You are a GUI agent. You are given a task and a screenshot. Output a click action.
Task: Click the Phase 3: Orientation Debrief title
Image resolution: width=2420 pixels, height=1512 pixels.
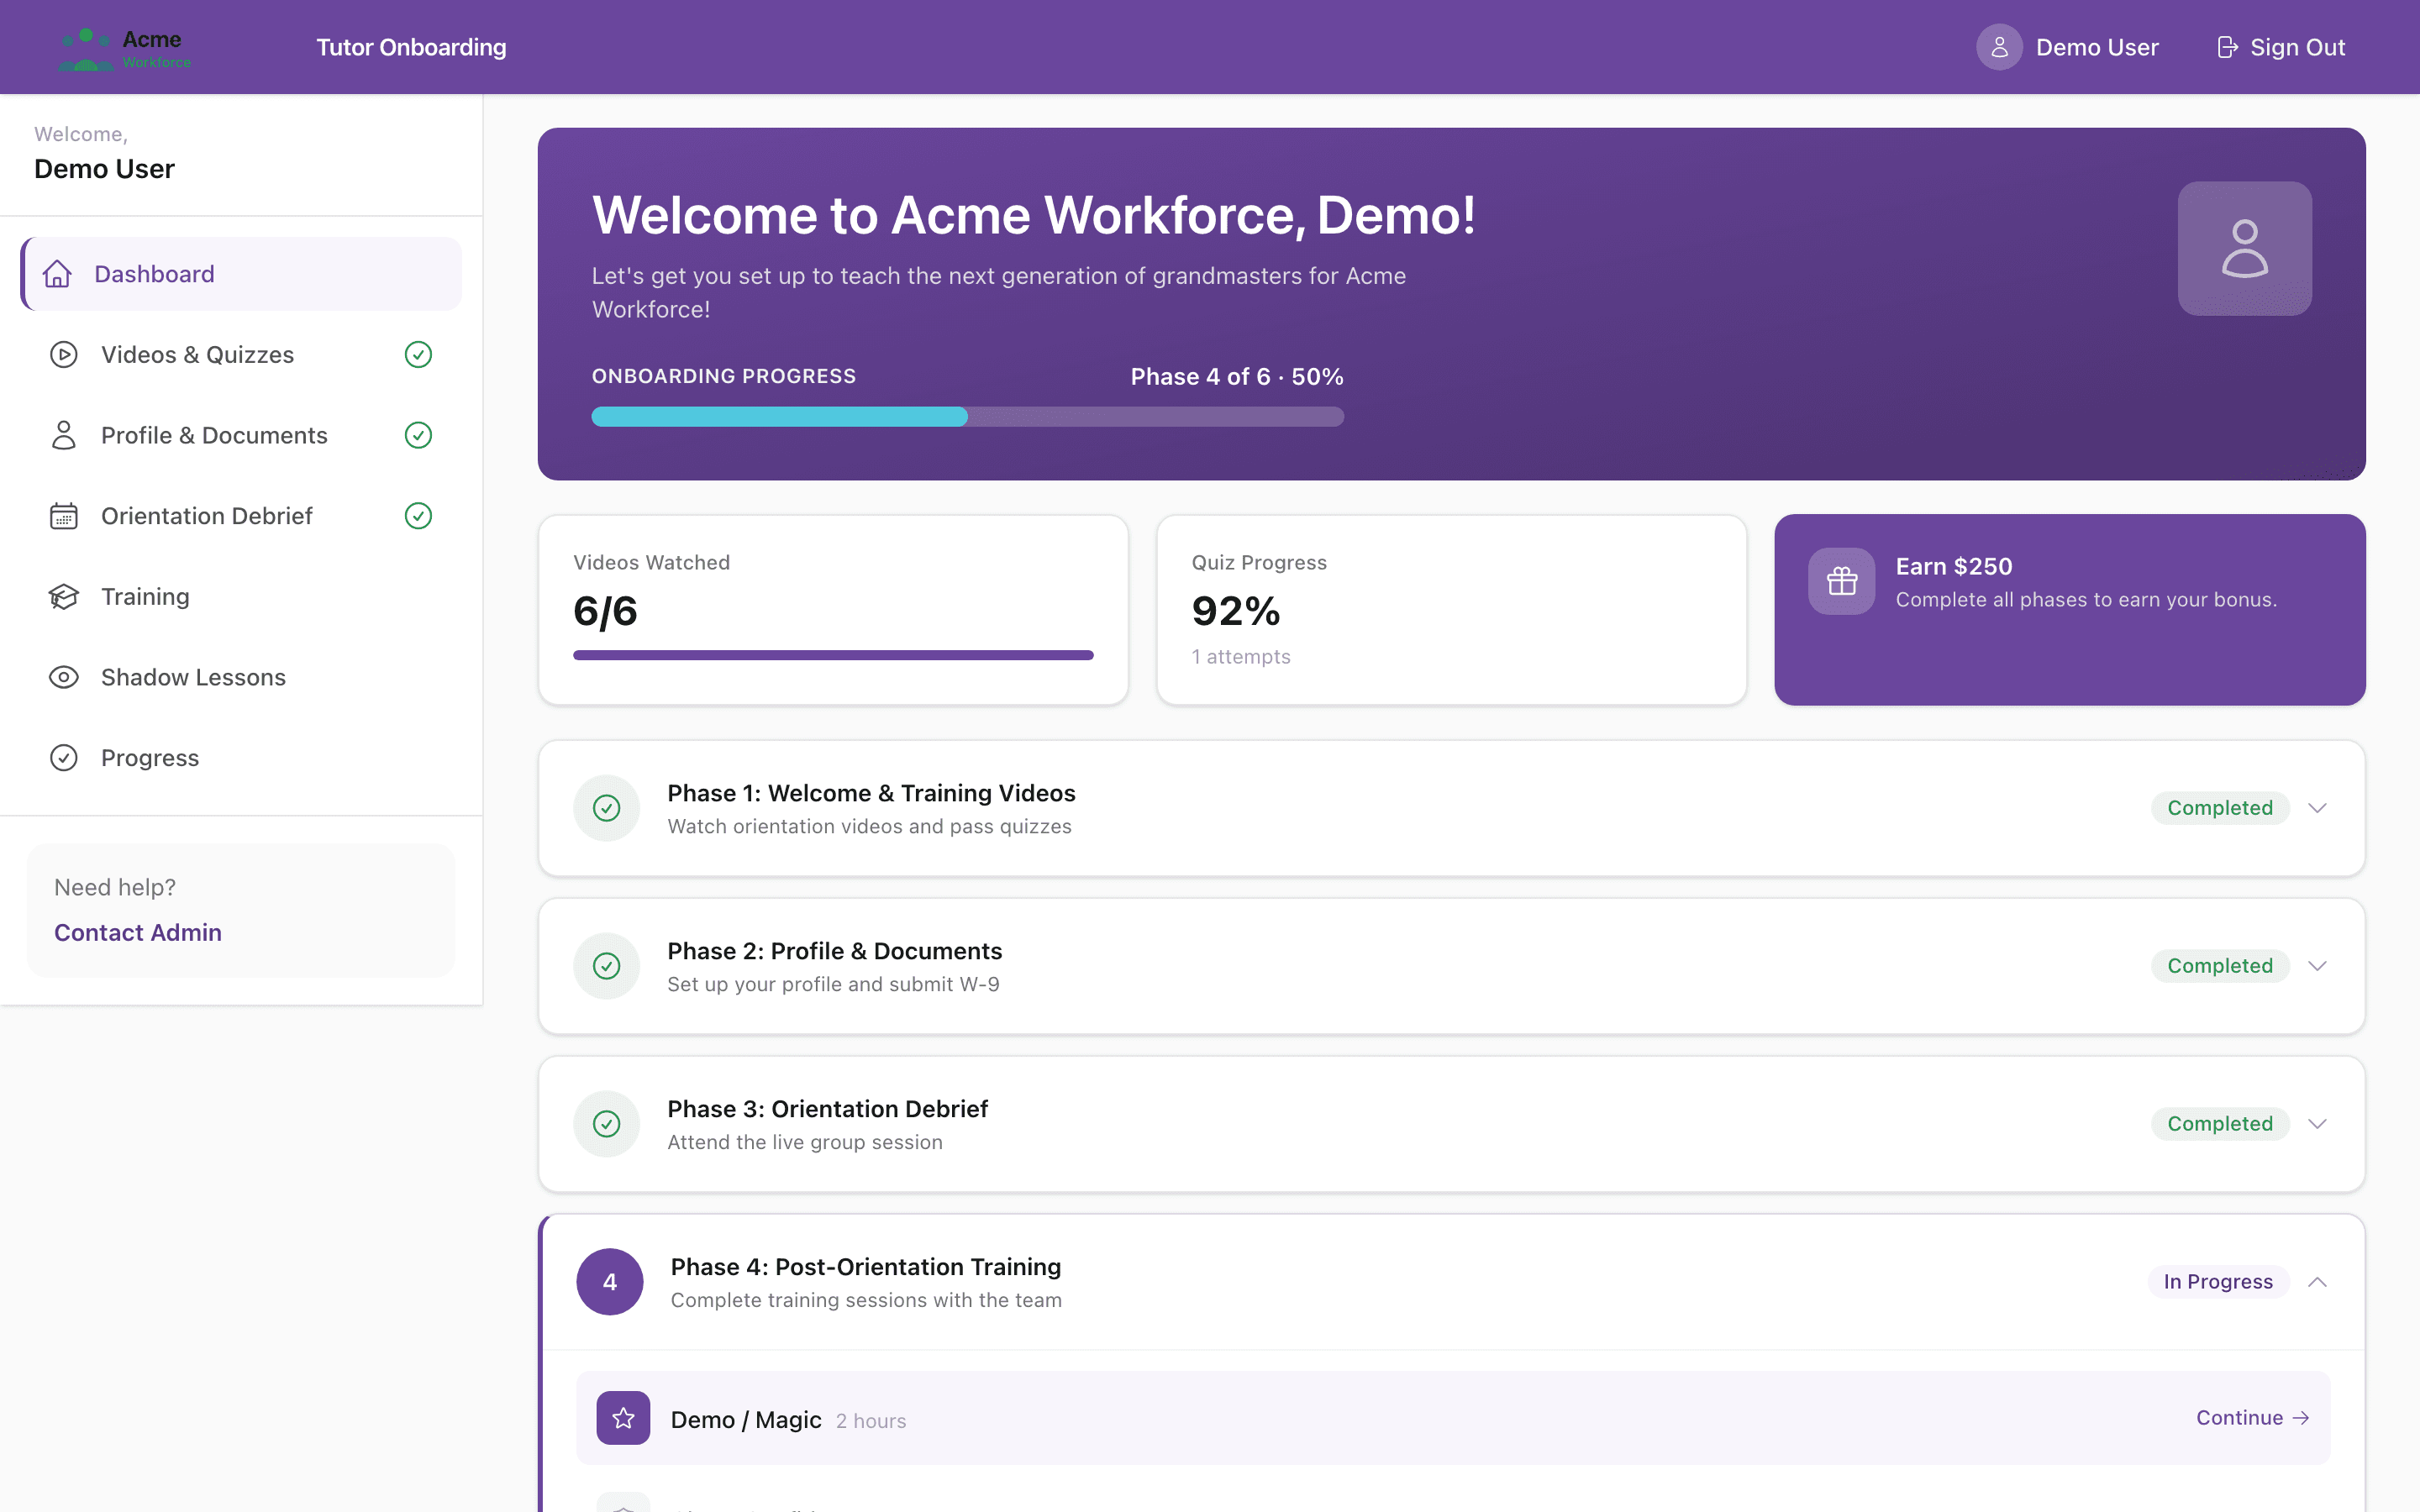pyautogui.click(x=827, y=1109)
